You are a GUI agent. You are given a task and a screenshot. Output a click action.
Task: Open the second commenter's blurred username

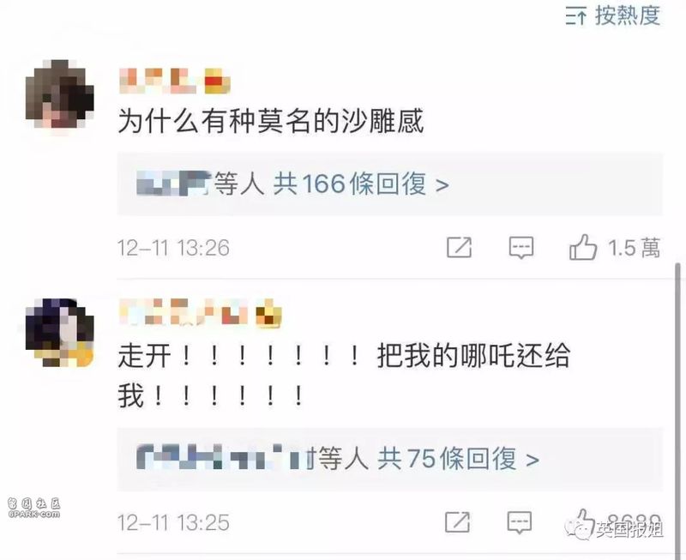coord(184,311)
